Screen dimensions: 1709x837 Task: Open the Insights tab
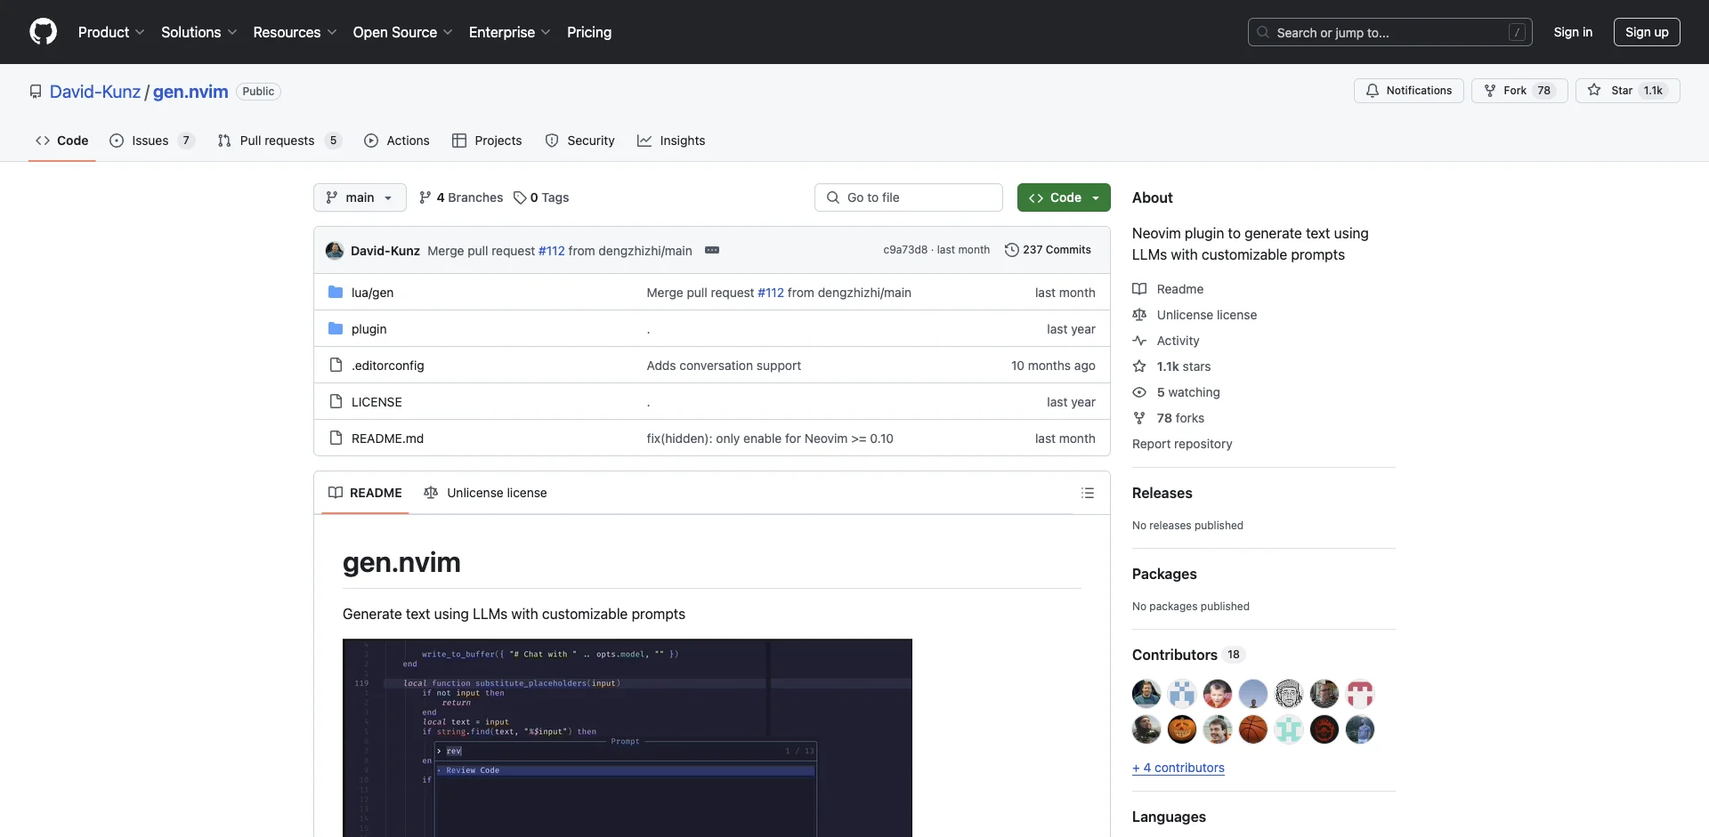coord(671,141)
